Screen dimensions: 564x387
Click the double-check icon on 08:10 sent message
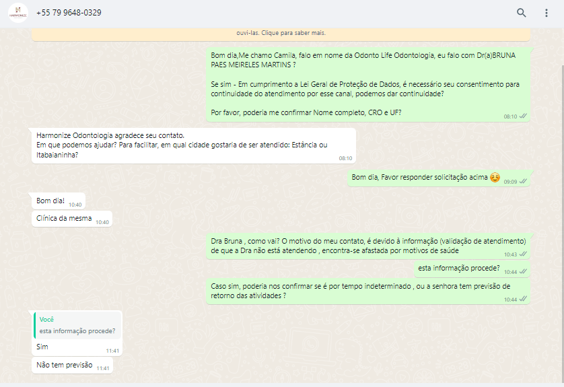[x=524, y=116]
